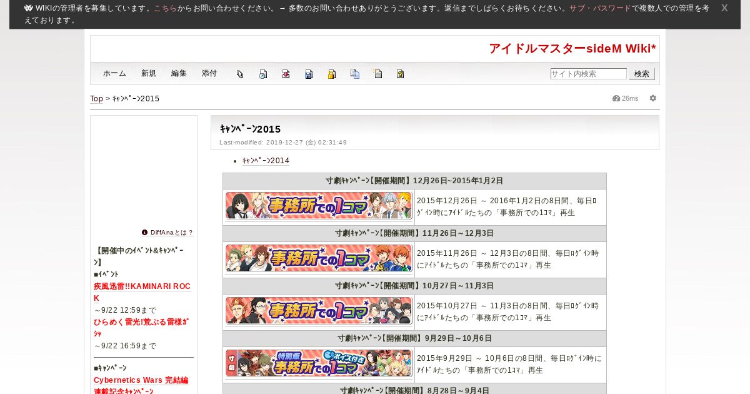Viewport: 750px width, 394px height.
Task: Click the DiffAna info icon
Action: click(x=145, y=232)
